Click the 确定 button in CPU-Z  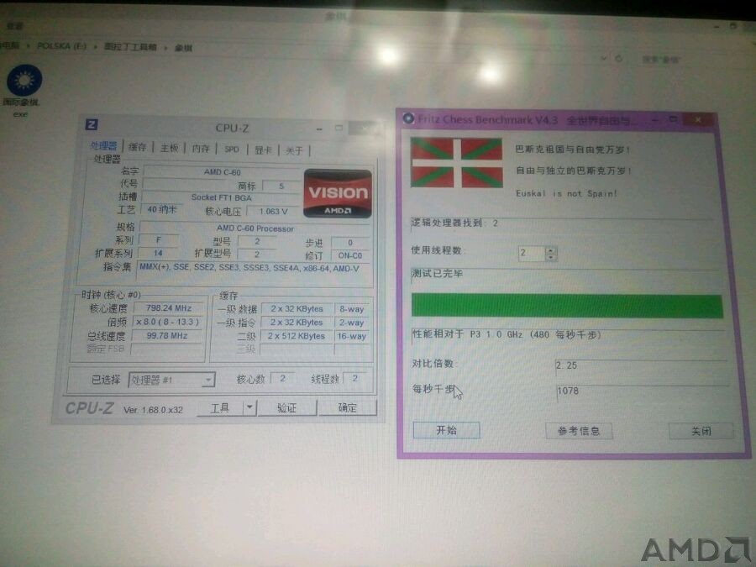pos(347,408)
